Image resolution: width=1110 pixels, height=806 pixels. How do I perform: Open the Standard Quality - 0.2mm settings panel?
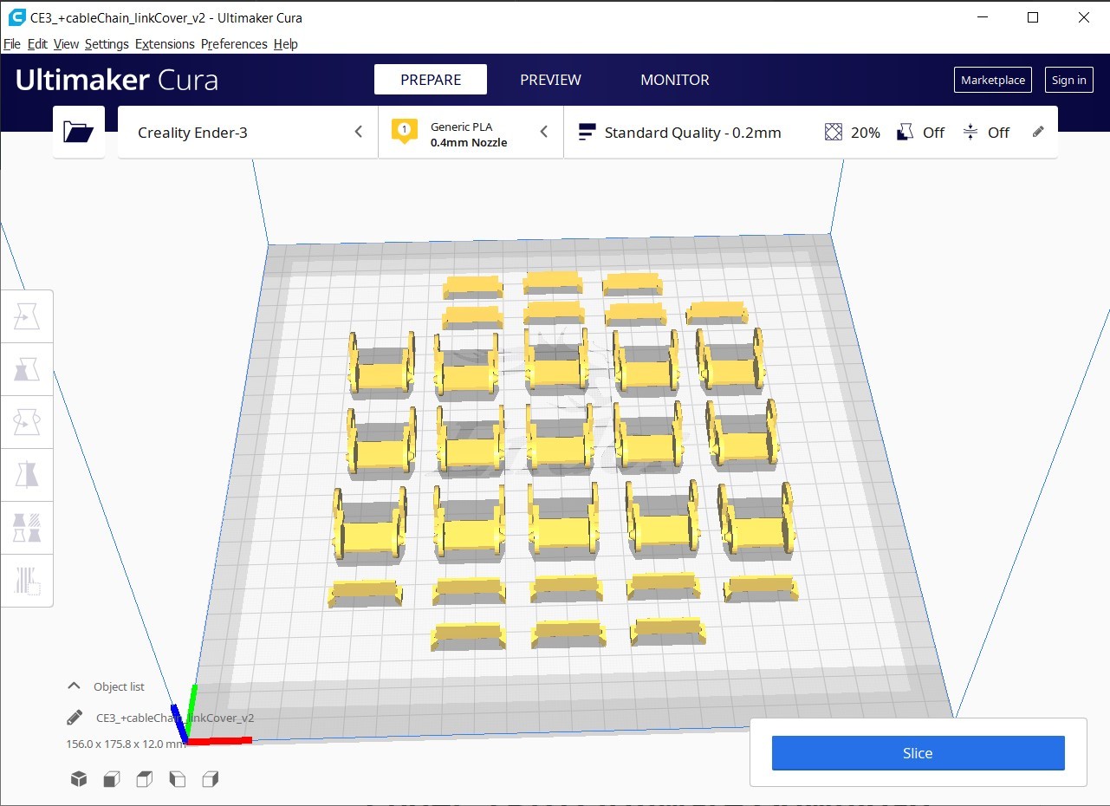[x=810, y=133]
